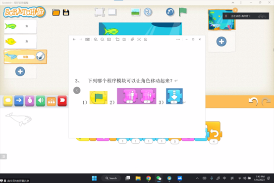Image resolution: width=274 pixels, height=183 pixels.
Task: Undo last action in script area
Action: 253,101
